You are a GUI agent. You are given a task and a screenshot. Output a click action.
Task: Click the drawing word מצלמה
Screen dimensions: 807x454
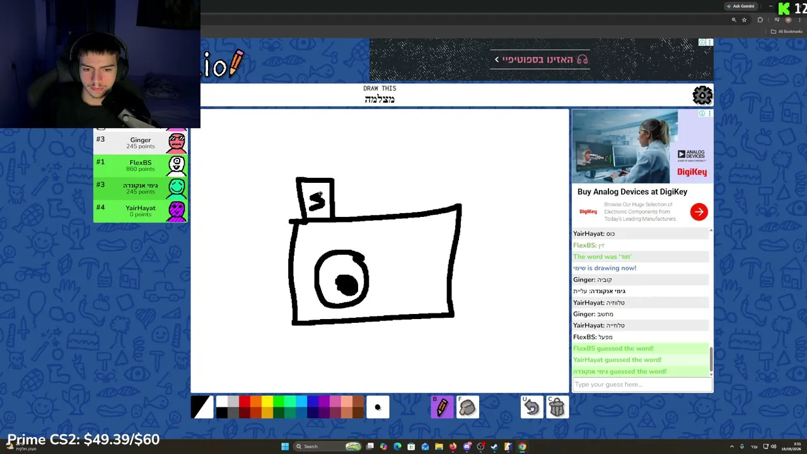pyautogui.click(x=380, y=99)
